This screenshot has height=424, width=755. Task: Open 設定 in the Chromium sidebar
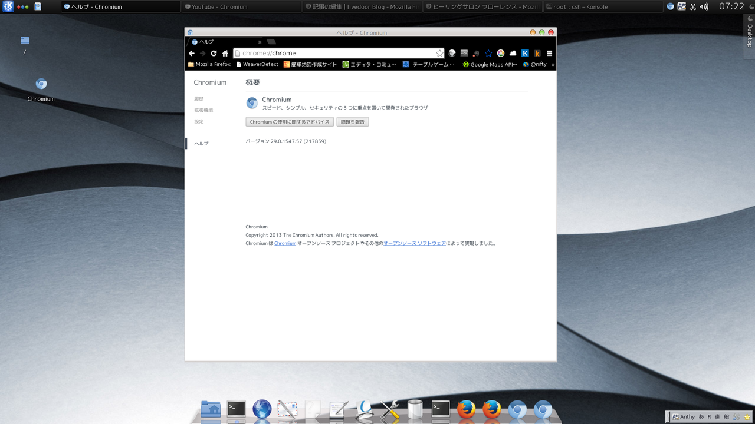[199, 121]
